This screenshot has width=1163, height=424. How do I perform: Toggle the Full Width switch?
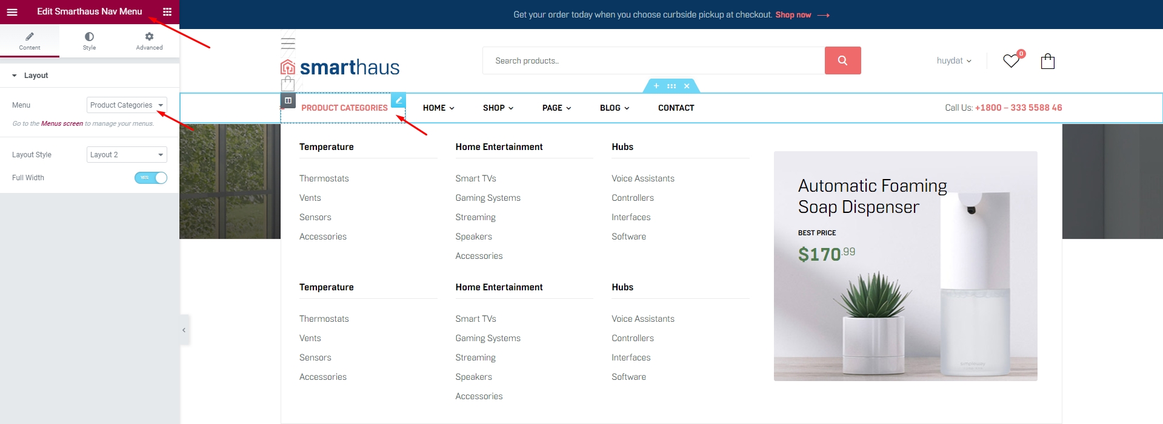[150, 178]
